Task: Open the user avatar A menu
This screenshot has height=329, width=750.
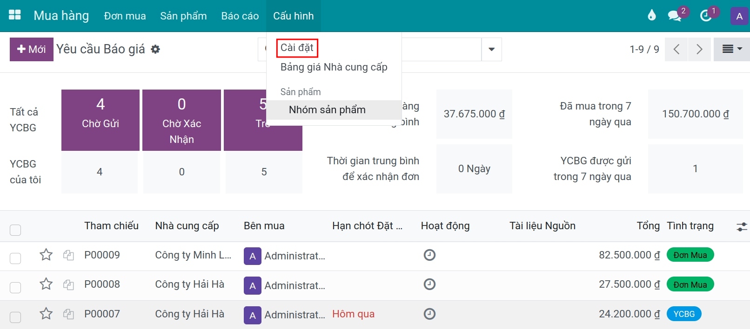Action: click(739, 16)
